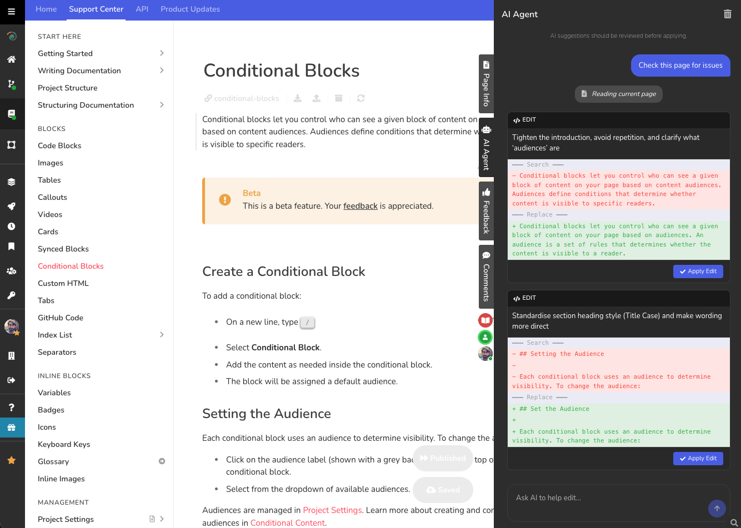Click the Ask AI to help edit field
This screenshot has width=741, height=528.
point(605,497)
